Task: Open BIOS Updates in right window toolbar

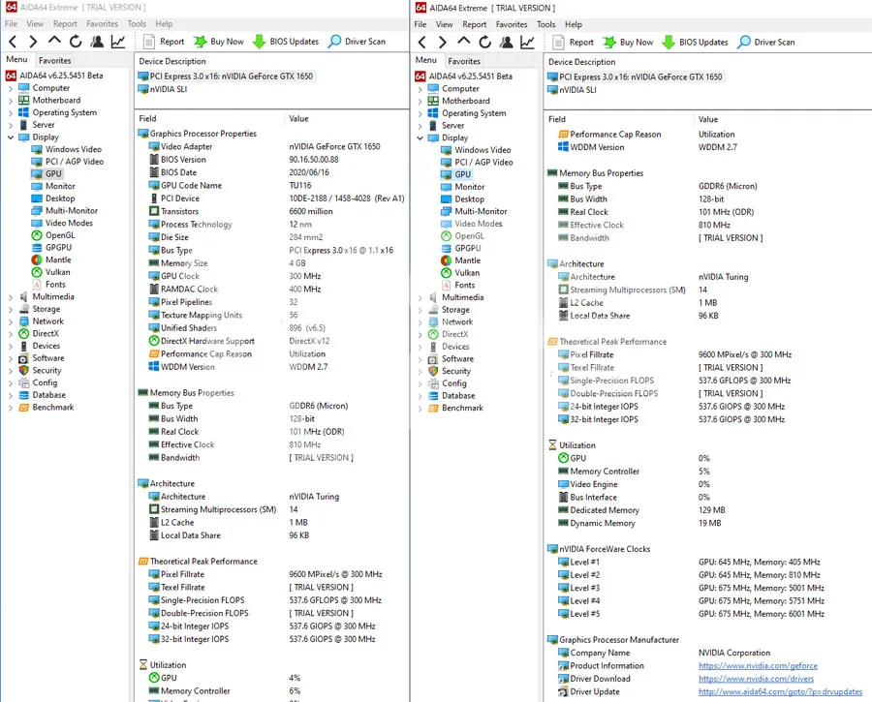Action: [x=695, y=42]
